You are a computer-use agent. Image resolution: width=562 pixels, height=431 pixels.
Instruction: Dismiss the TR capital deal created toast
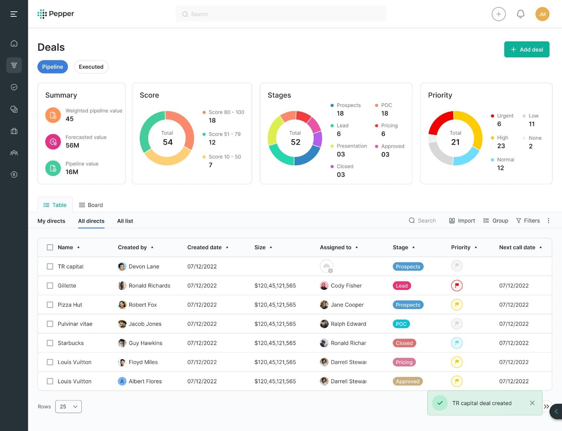point(532,403)
